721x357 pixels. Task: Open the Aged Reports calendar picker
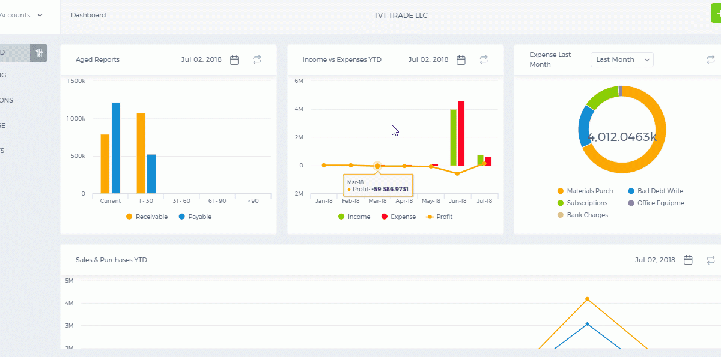point(235,60)
